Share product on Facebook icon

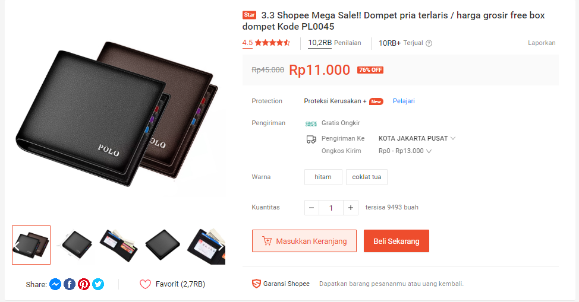70,284
